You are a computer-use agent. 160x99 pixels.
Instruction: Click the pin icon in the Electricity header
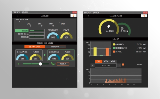144,16
